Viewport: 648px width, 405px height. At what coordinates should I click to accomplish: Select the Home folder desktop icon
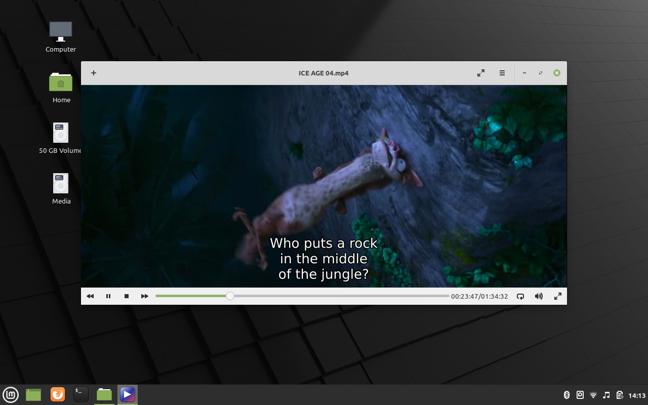pyautogui.click(x=61, y=88)
